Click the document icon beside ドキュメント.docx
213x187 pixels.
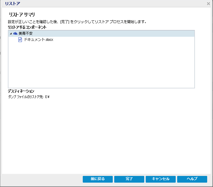(x=20, y=40)
